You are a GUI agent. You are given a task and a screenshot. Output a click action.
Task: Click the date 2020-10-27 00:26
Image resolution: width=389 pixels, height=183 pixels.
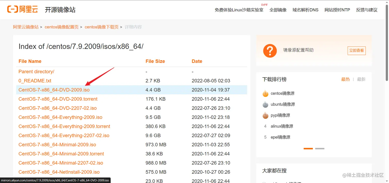[211, 172]
